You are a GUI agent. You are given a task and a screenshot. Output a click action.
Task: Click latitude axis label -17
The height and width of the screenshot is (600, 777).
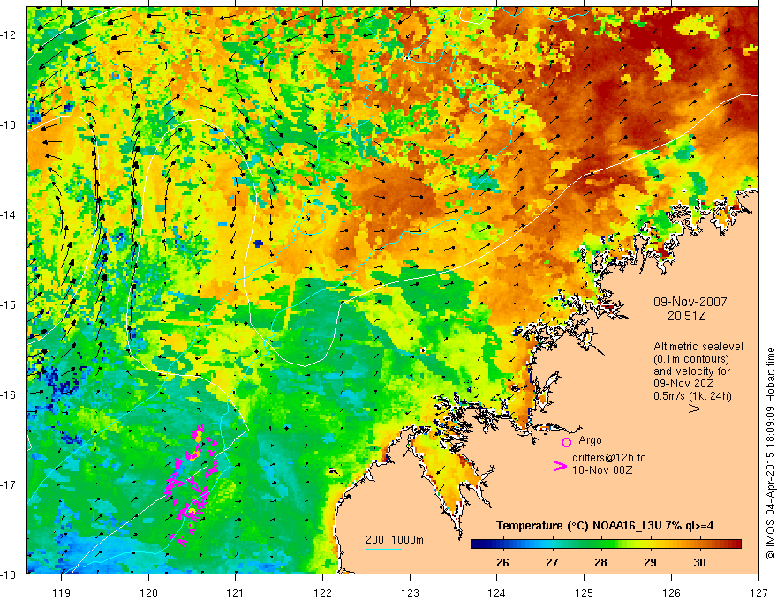pyautogui.click(x=10, y=484)
